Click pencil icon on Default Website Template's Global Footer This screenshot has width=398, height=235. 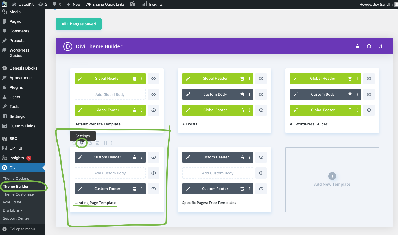pos(80,110)
